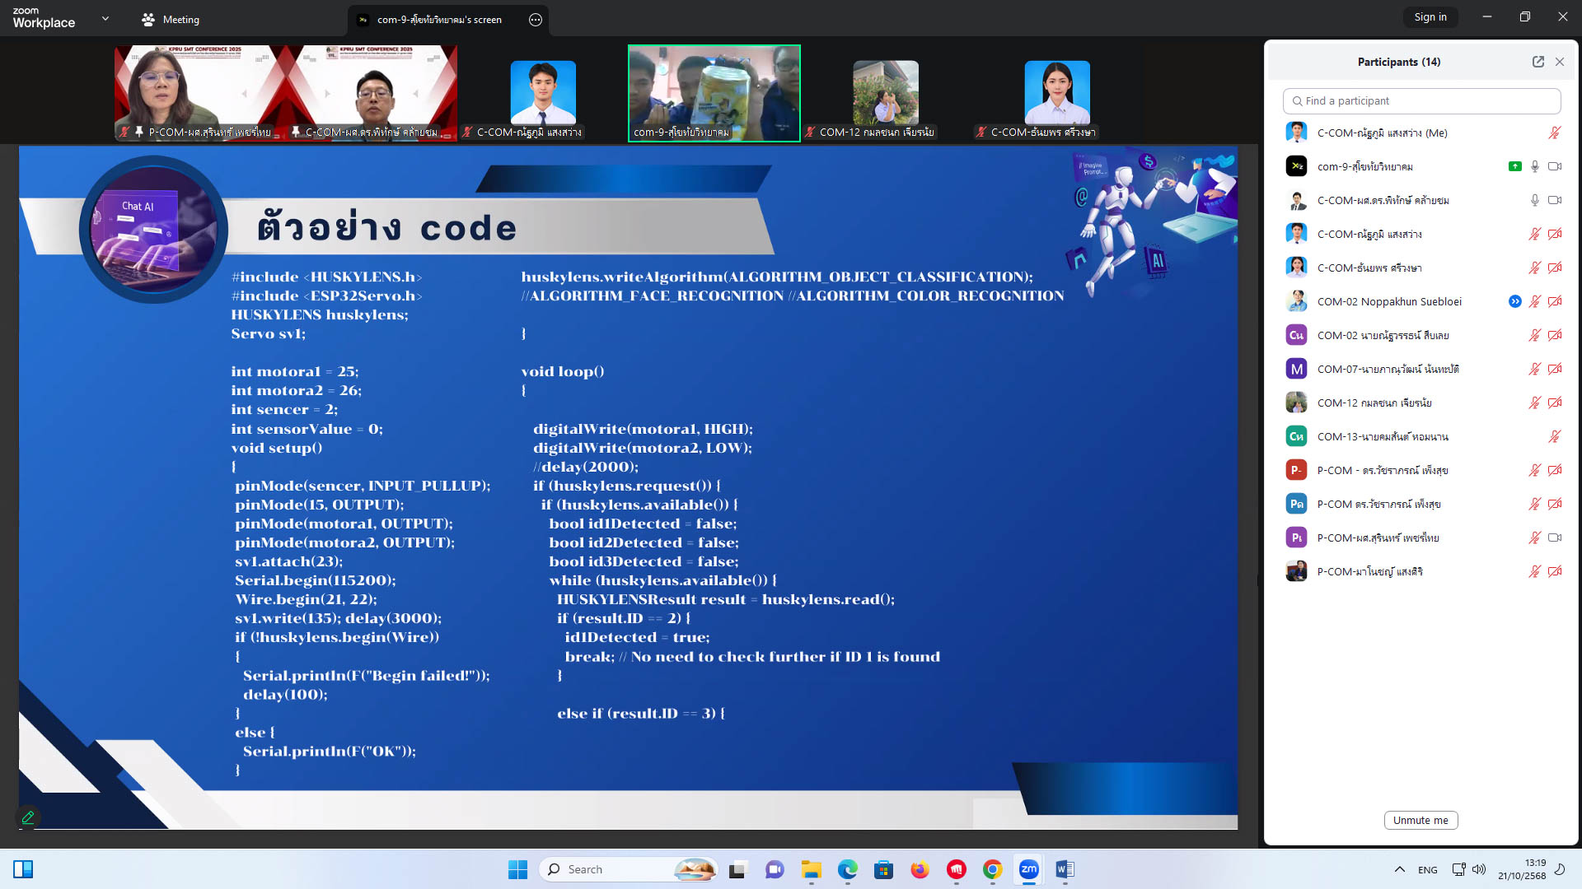Open the Meeting tab
The height and width of the screenshot is (889, 1582).
171,20
